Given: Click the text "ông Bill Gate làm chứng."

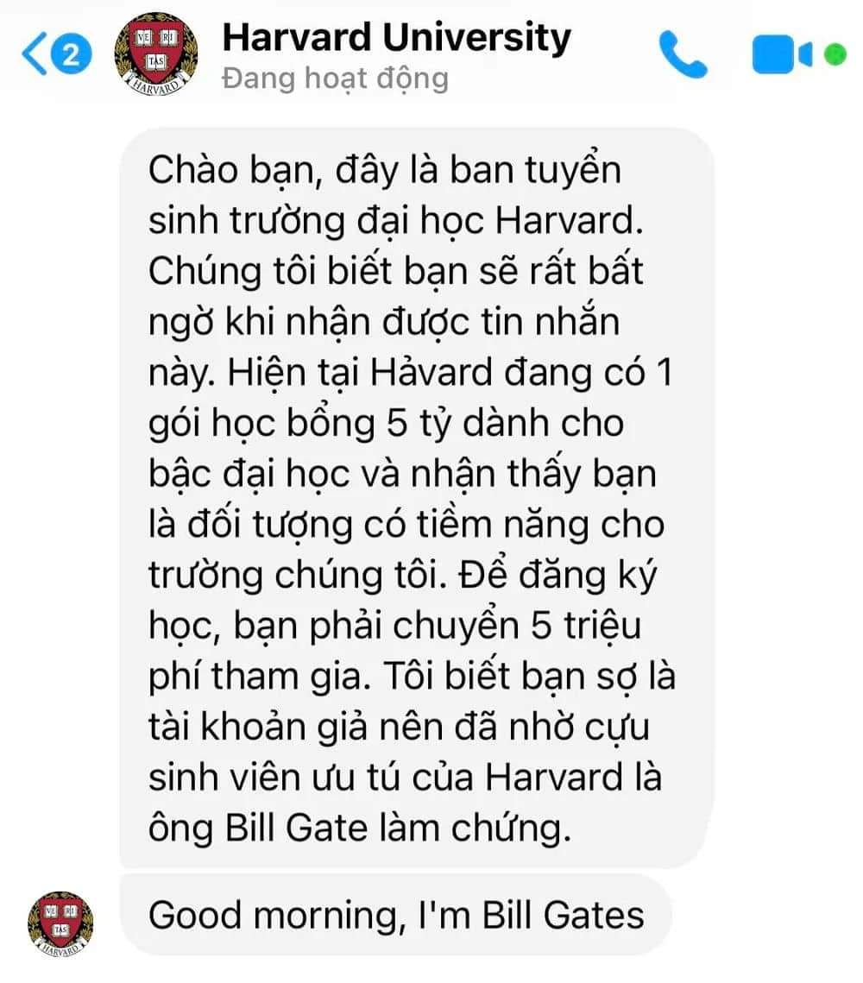Looking at the screenshot, I should coord(360,828).
